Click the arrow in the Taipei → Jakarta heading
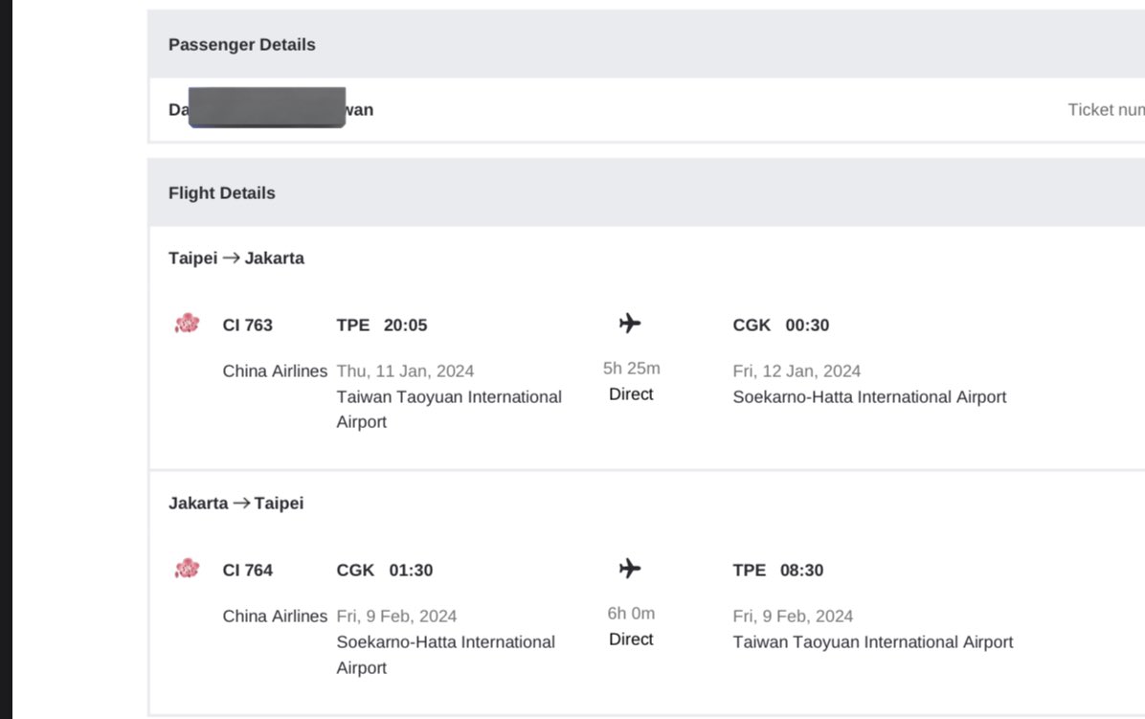1145x719 pixels. pos(231,258)
